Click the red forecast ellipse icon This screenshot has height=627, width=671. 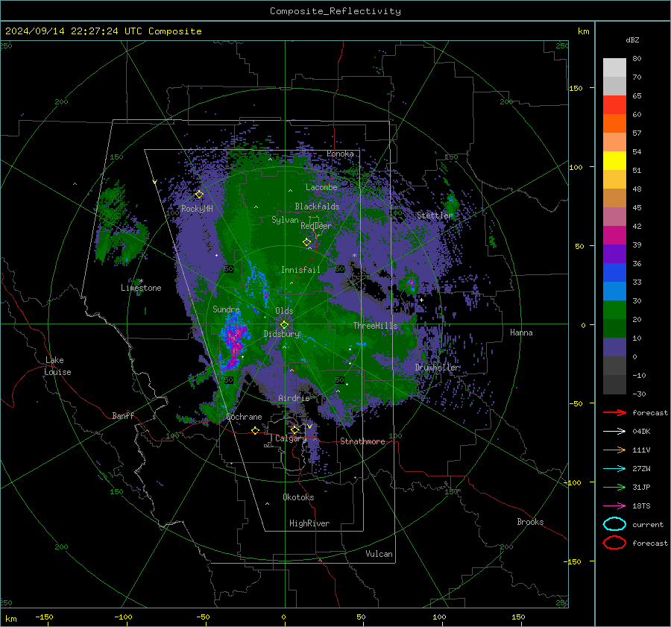614,543
